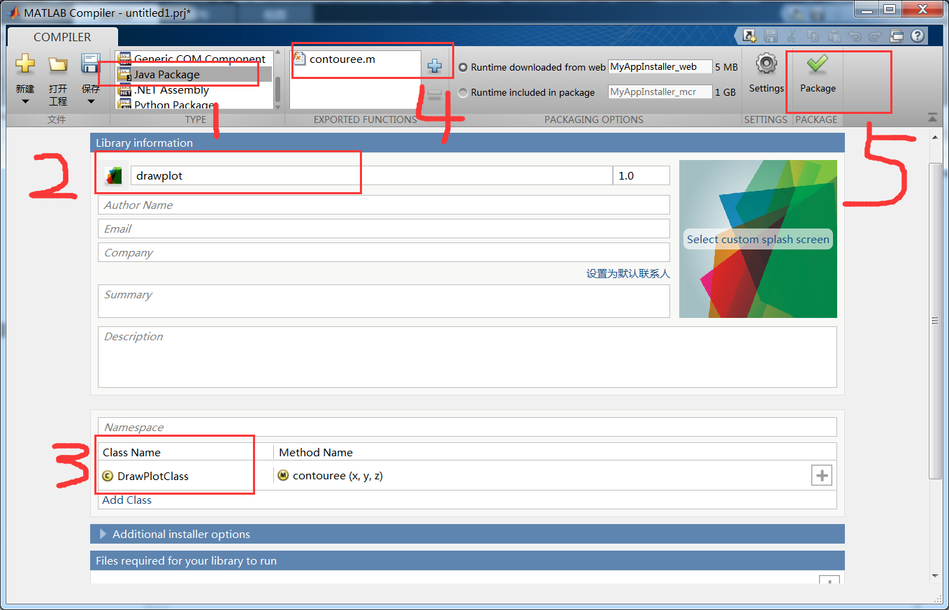Open the dropdown arrow under 新建
Screen dimensions: 949x610
pos(25,101)
